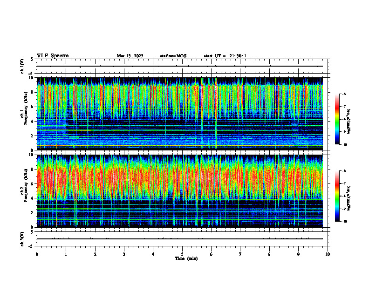
Task: Click the "-7" tick on ch.2 colorbar
Action: [x=344, y=183]
